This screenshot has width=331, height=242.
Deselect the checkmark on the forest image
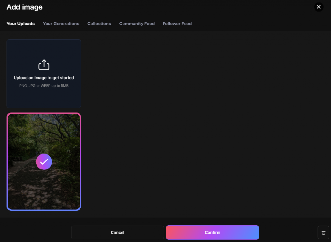coord(44,162)
